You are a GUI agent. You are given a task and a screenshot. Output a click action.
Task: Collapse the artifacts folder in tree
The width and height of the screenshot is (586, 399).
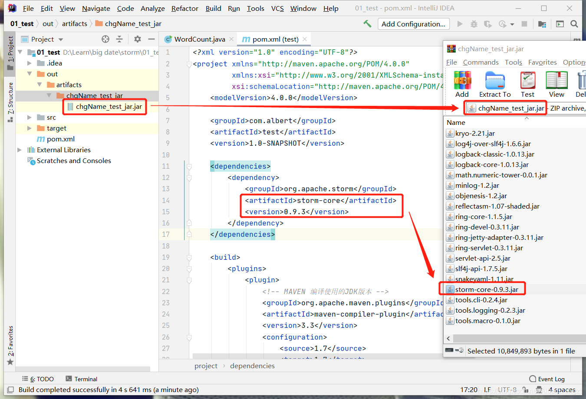point(40,85)
